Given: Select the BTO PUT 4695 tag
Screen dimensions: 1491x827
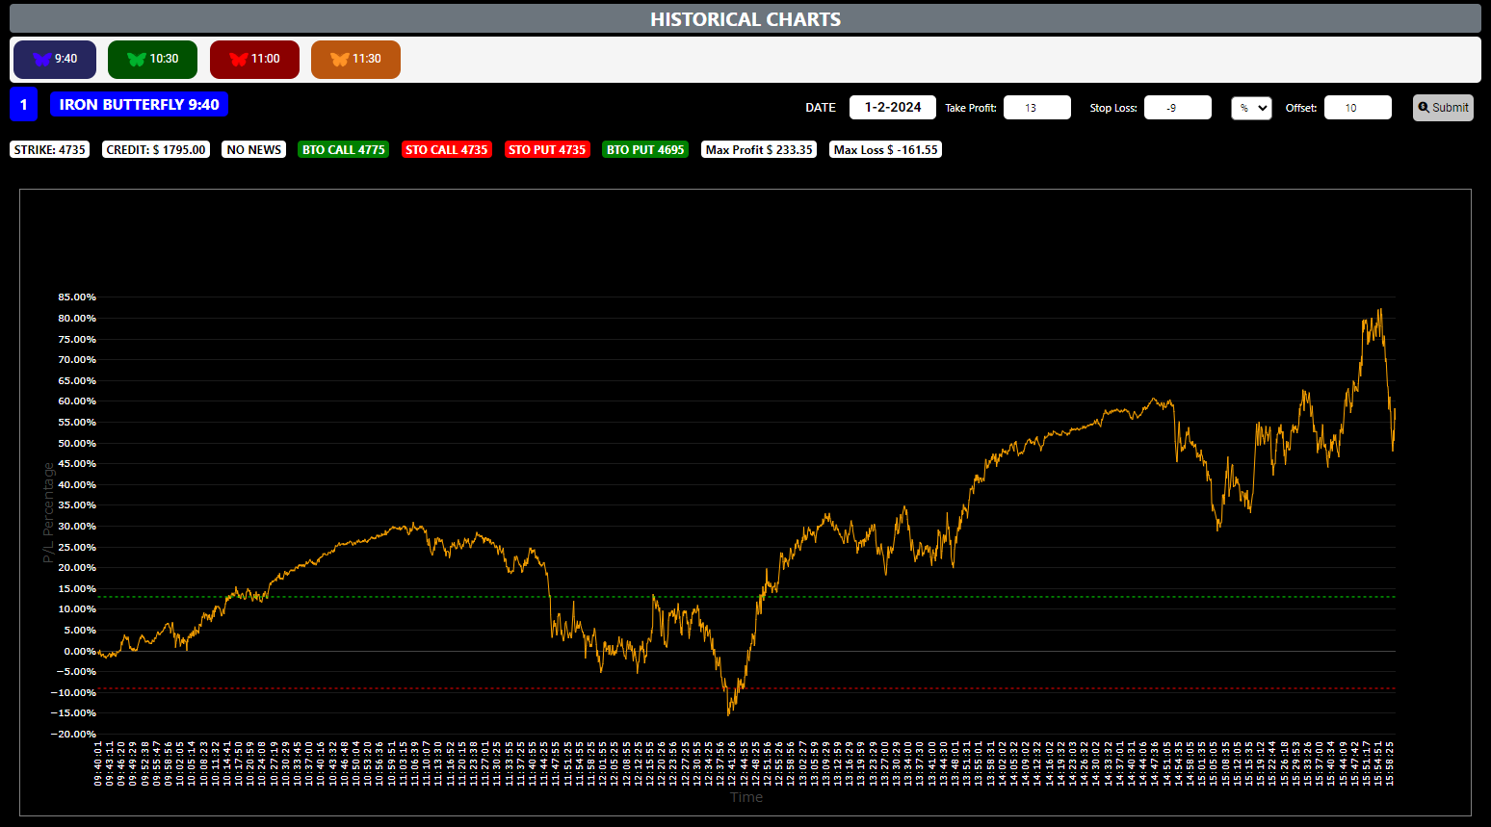Looking at the screenshot, I should (645, 150).
